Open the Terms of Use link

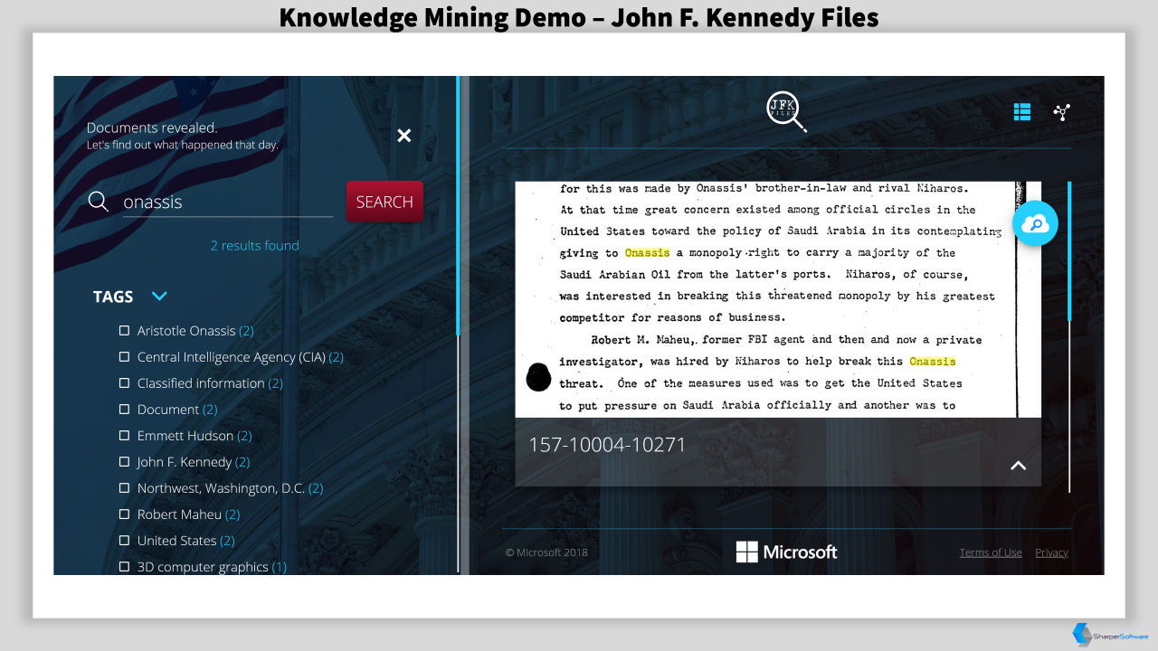991,552
